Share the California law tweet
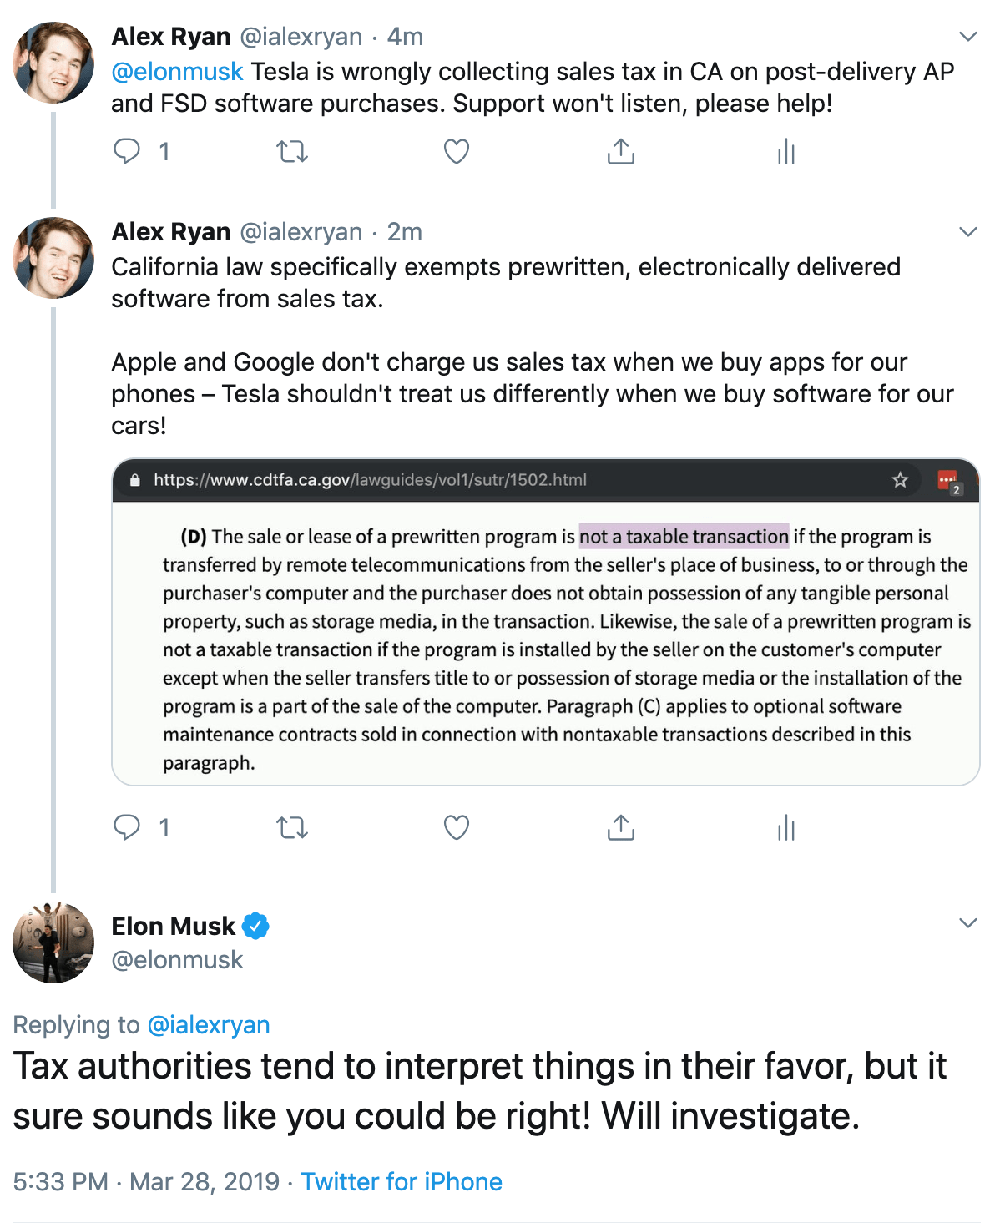The height and width of the screenshot is (1223, 995). pyautogui.click(x=620, y=827)
